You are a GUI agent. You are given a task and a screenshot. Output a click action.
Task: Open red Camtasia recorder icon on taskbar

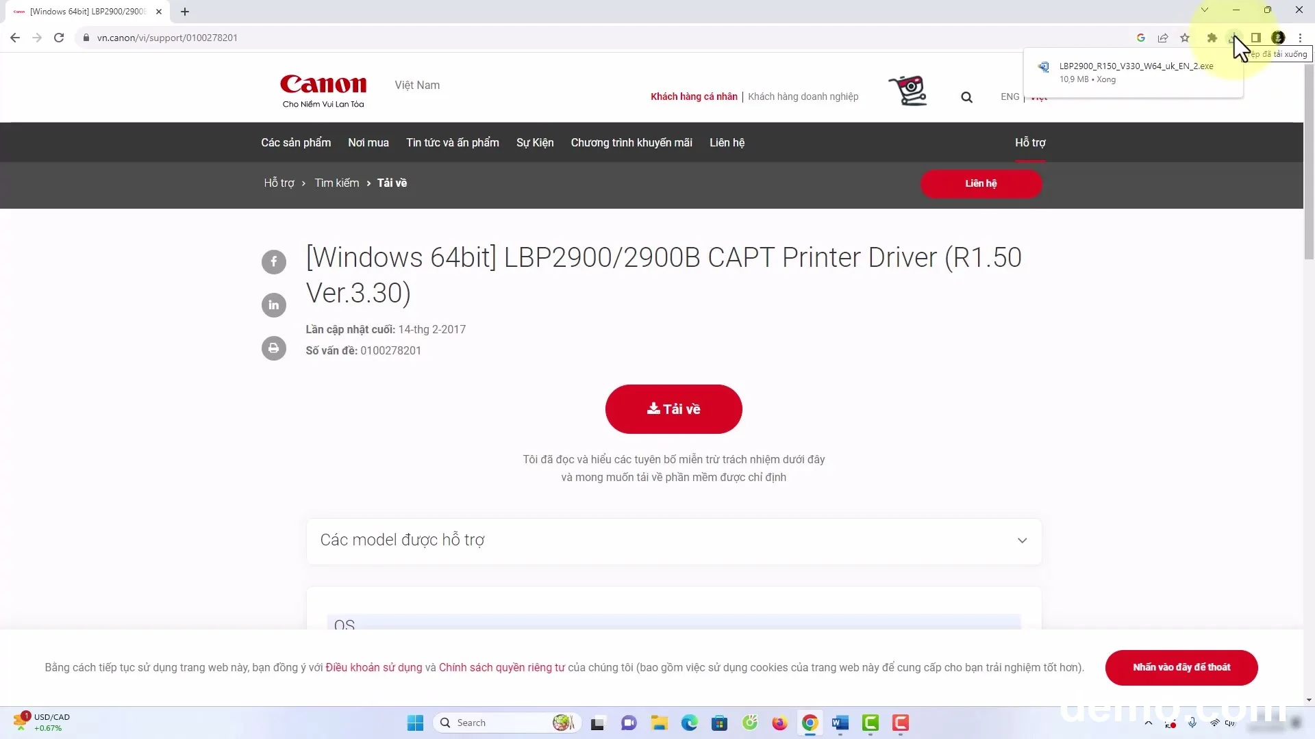pyautogui.click(x=900, y=723)
